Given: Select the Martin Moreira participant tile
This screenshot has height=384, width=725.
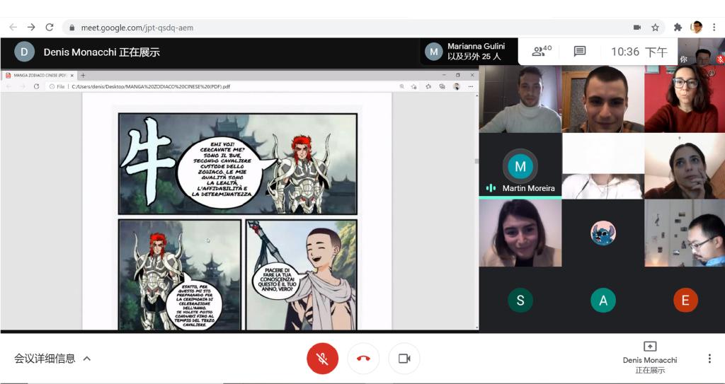Looking at the screenshot, I should [520, 165].
